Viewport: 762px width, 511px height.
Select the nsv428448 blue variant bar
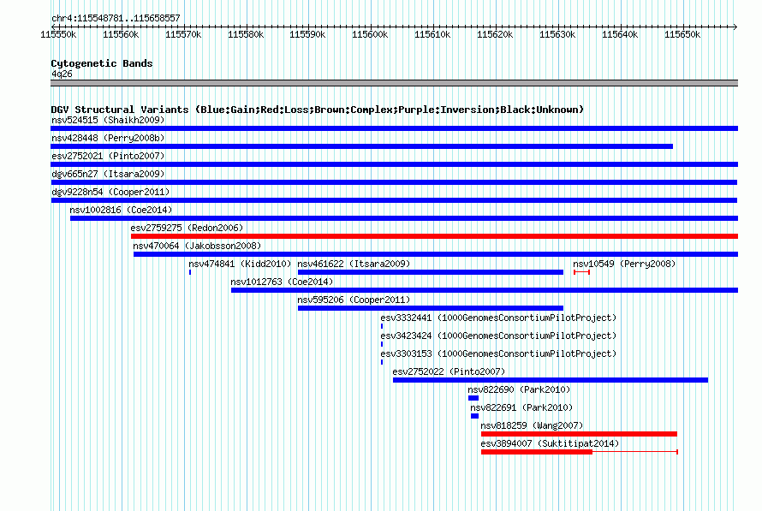click(x=361, y=146)
